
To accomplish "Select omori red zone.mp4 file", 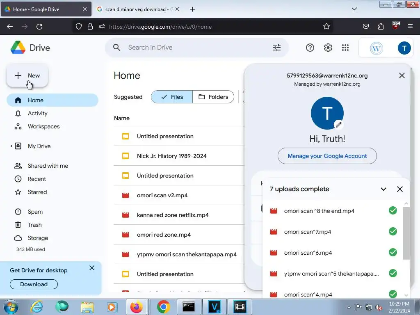I will pyautogui.click(x=179, y=235).
